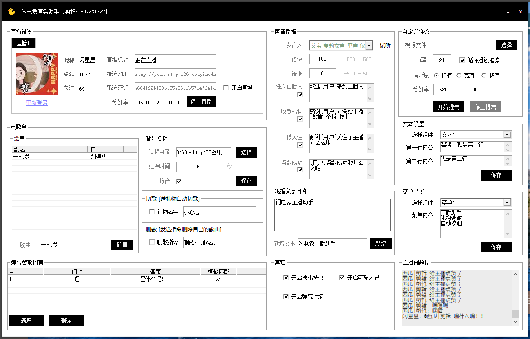Expand the 菜单设置 选择组件 dropdown
The height and width of the screenshot is (339, 530).
[x=507, y=203]
